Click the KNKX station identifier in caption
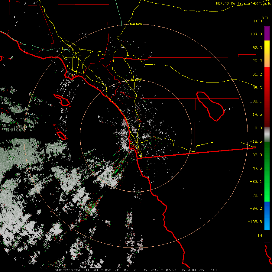 pos(171,270)
